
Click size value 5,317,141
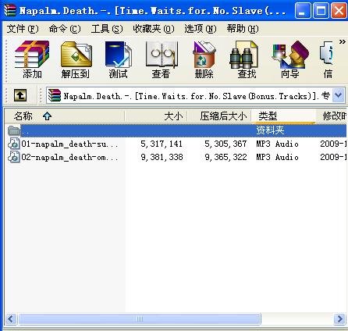click(162, 144)
